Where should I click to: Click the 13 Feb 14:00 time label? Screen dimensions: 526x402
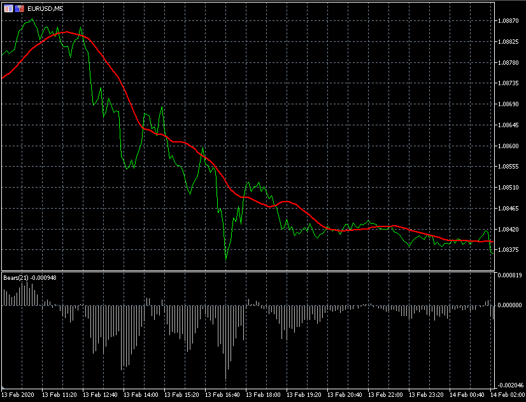[x=141, y=395]
